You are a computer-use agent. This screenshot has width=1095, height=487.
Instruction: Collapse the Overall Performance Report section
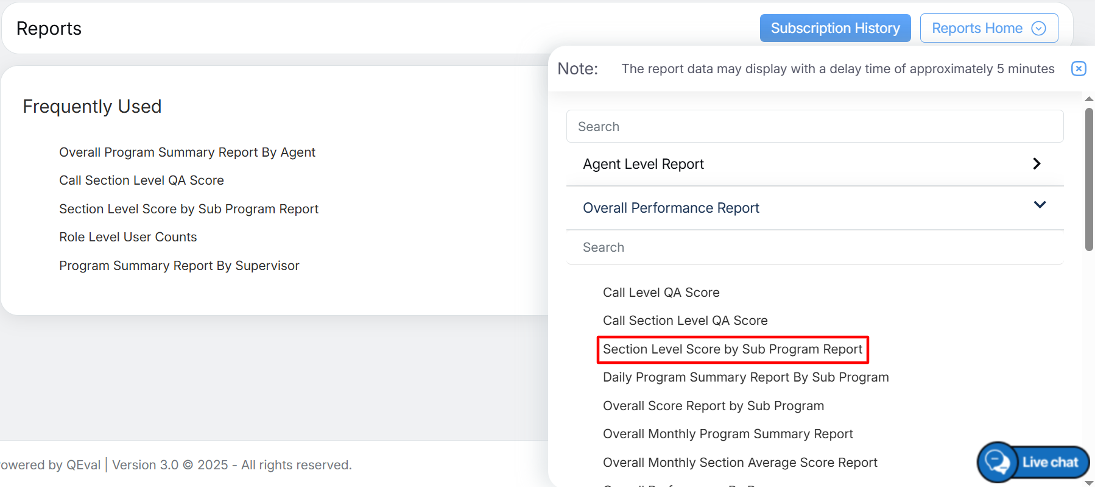[1040, 205]
